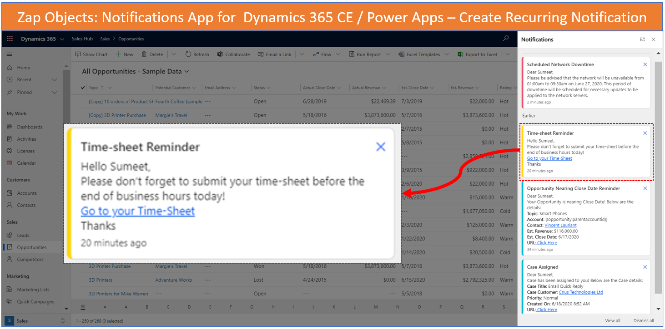Viewport: 665px width, 329px height.
Task: Open Contacts under Customers
Action: point(26,205)
